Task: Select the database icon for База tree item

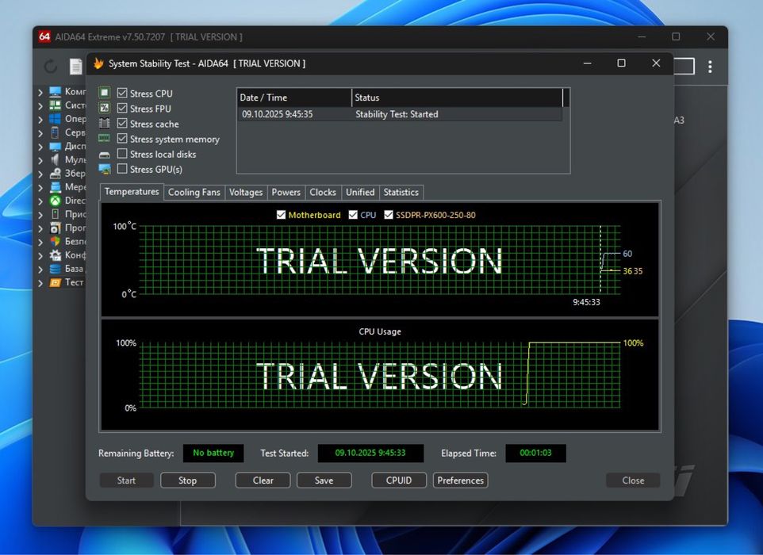Action: [56, 269]
